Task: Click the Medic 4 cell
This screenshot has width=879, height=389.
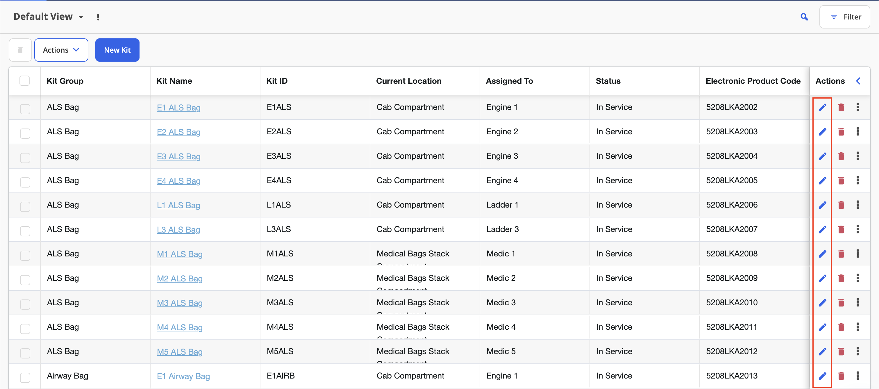Action: (x=501, y=327)
